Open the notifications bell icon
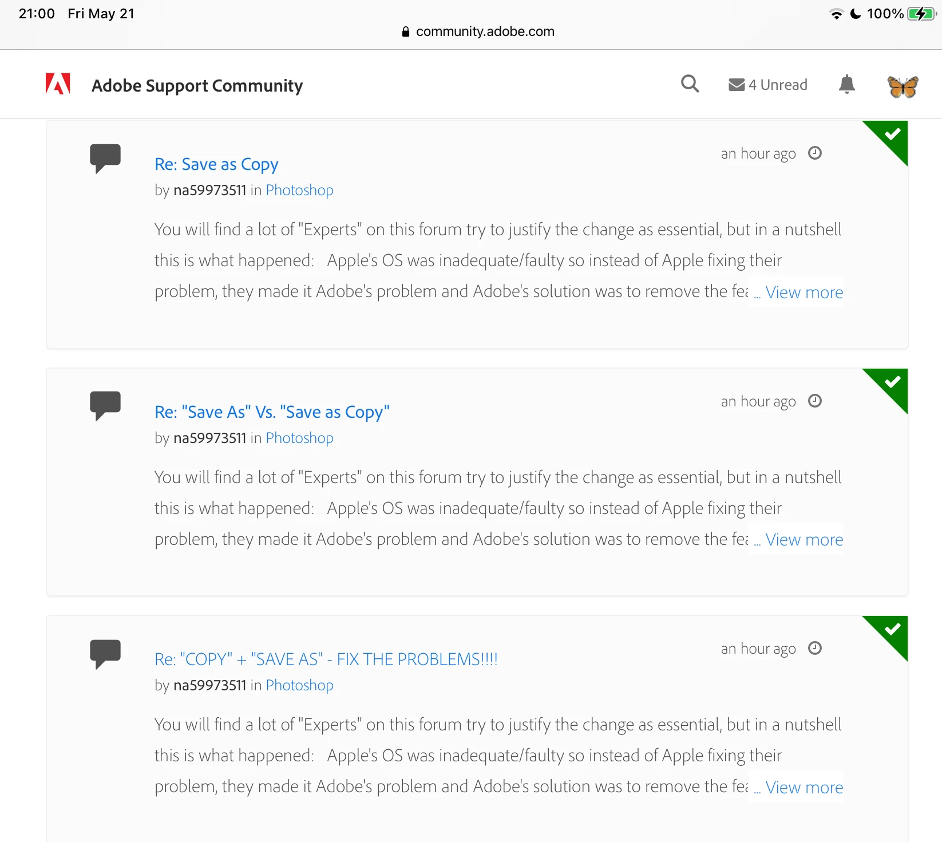 (x=846, y=84)
